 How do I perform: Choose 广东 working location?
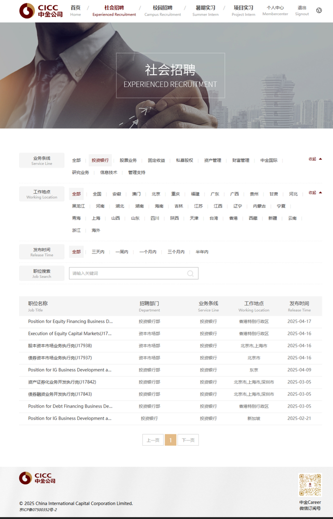pos(215,194)
